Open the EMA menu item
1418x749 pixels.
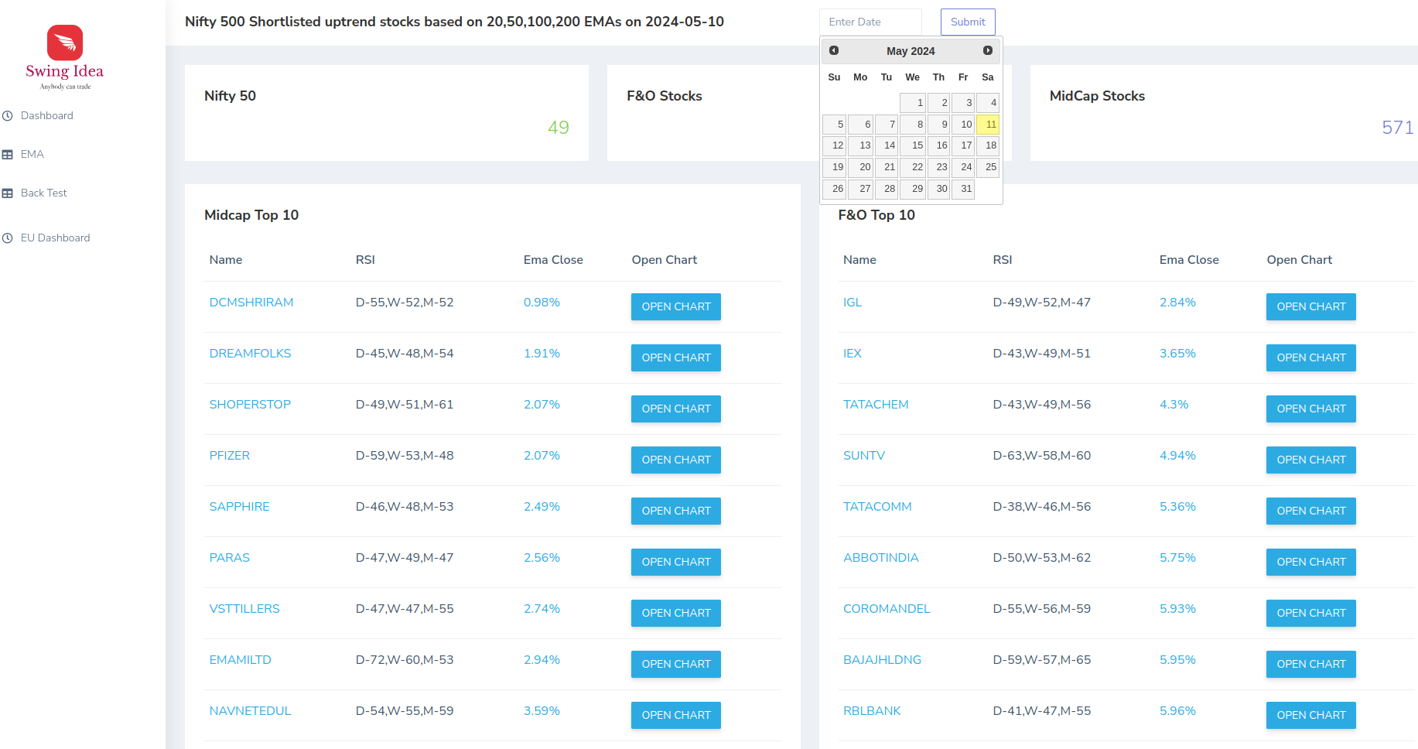point(32,155)
